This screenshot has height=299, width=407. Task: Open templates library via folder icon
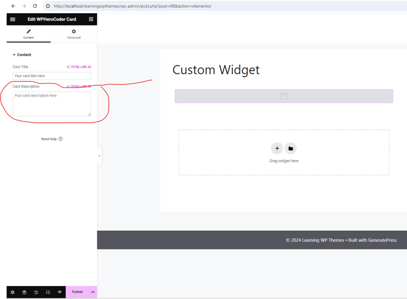click(291, 148)
